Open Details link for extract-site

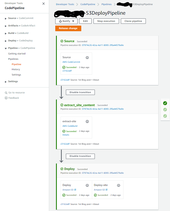[x=66, y=135]
